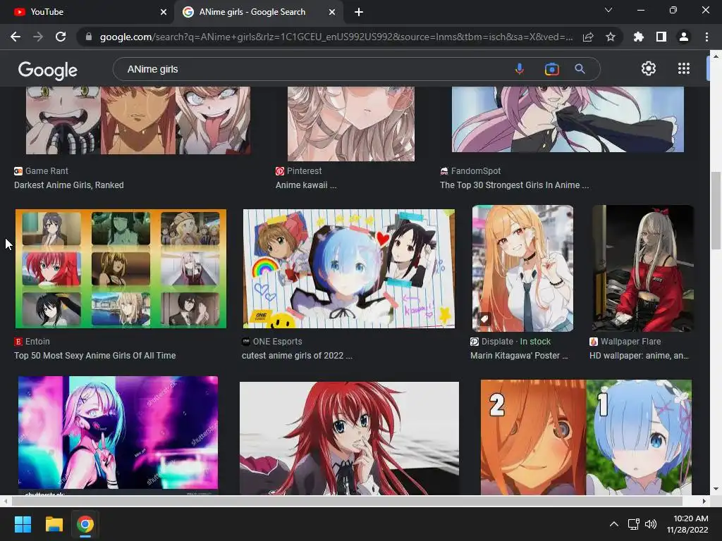722x541 pixels.
Task: Open HD wallpaper: anime result title
Action: coord(639,356)
